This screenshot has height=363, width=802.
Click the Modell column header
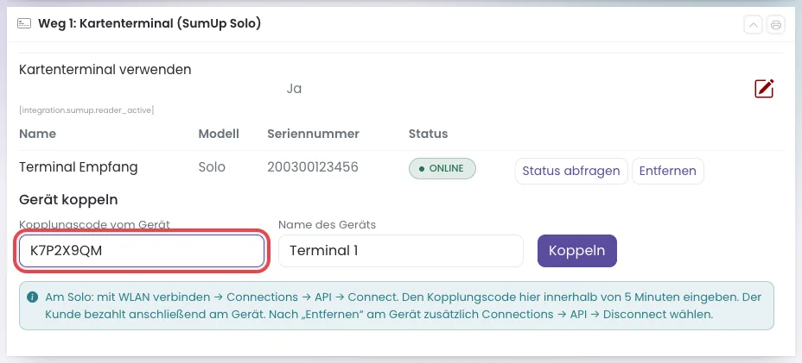tap(219, 134)
